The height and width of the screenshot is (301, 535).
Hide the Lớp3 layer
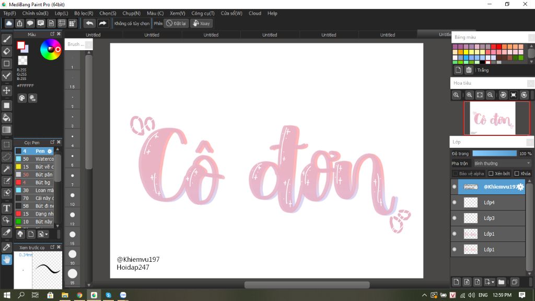pos(454,218)
